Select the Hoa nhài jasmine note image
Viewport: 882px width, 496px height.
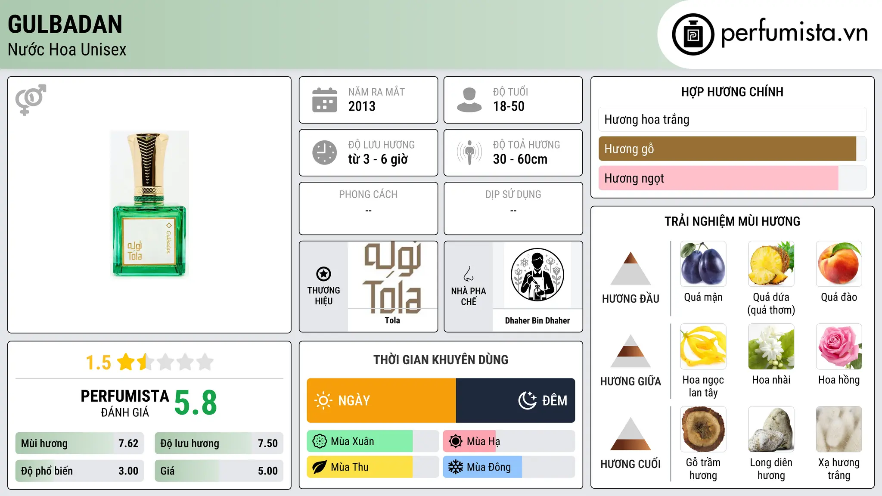(x=771, y=347)
